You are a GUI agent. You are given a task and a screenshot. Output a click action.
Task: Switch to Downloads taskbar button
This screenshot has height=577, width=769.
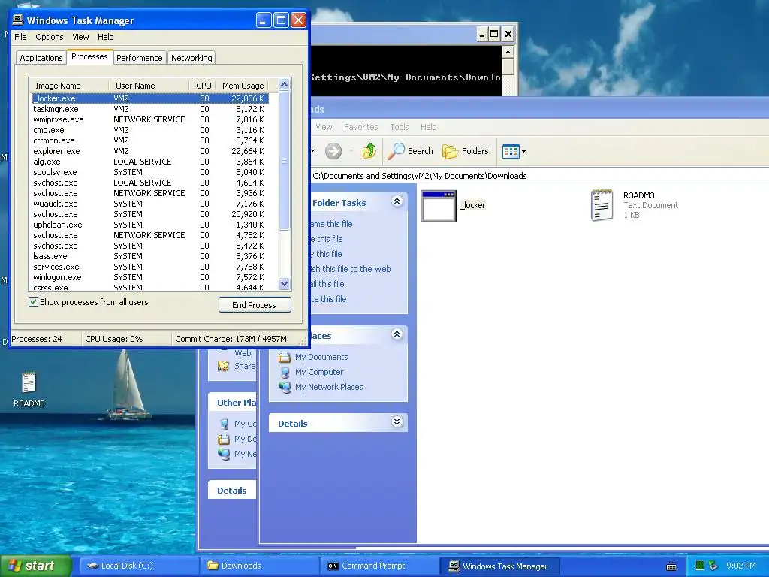coord(260,566)
